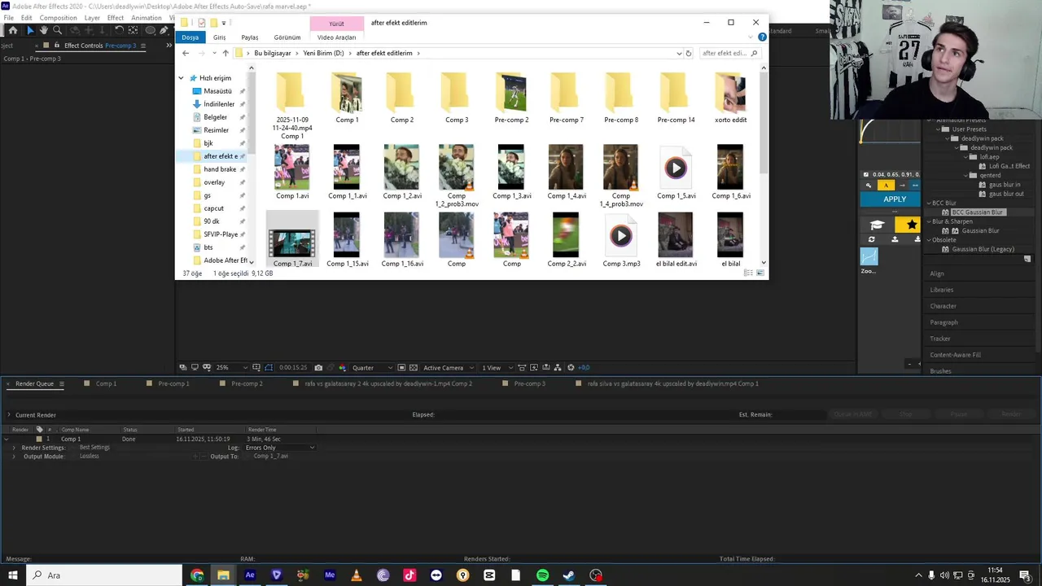This screenshot has height=586, width=1042.
Task: Switch Explorer to details view icon
Action: click(x=748, y=273)
